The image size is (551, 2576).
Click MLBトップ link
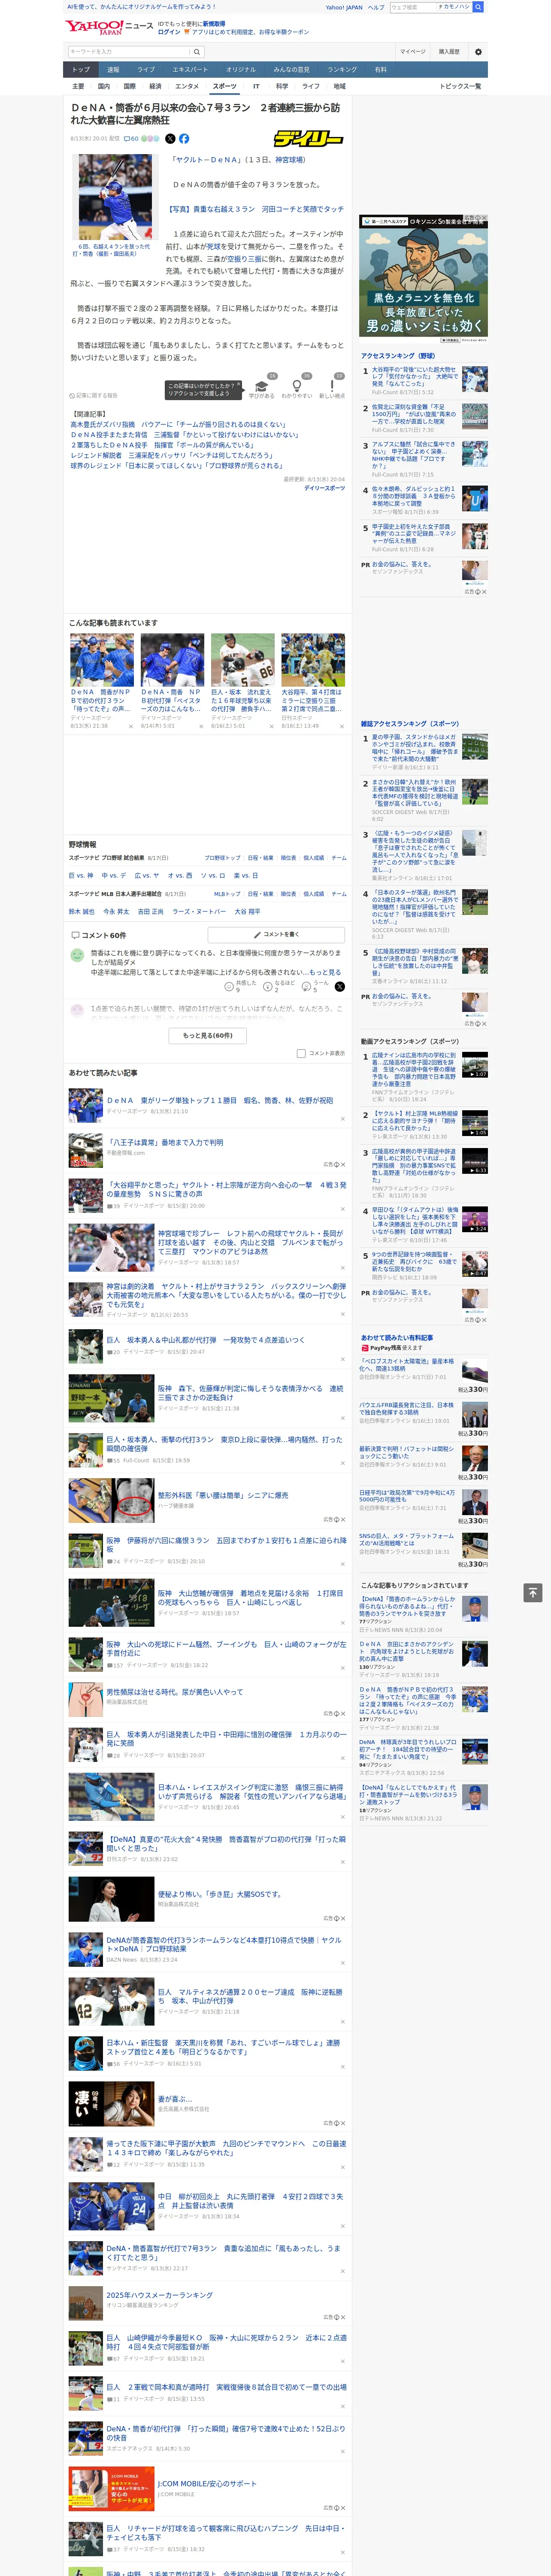coord(227,893)
